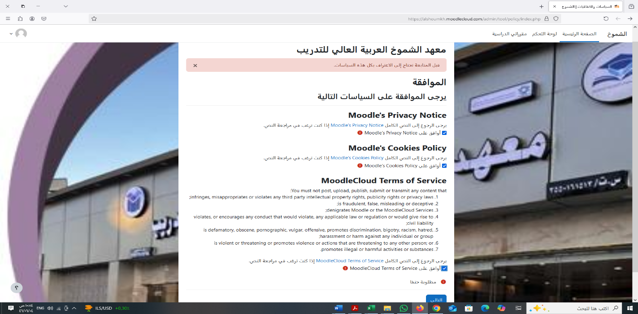The width and height of the screenshot is (638, 314).
Task: Open Microsoft Edge from the taskbar
Action: pos(485,308)
